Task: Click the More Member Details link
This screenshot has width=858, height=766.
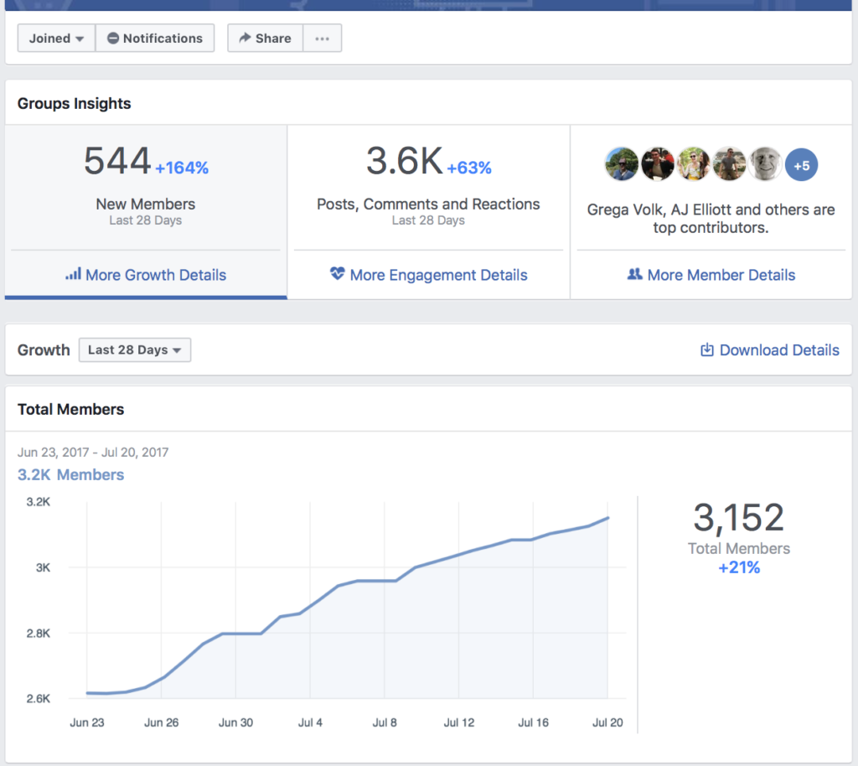Action: point(721,275)
